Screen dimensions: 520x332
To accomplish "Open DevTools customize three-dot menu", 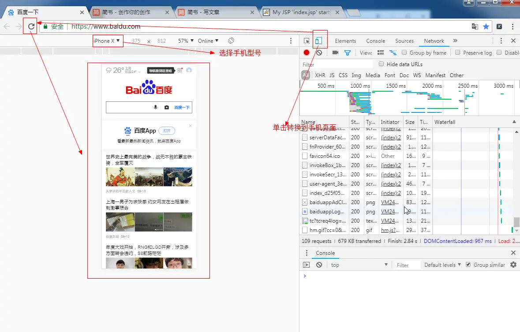I will 501,41.
